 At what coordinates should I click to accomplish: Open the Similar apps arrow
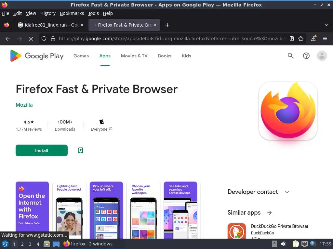(269, 213)
